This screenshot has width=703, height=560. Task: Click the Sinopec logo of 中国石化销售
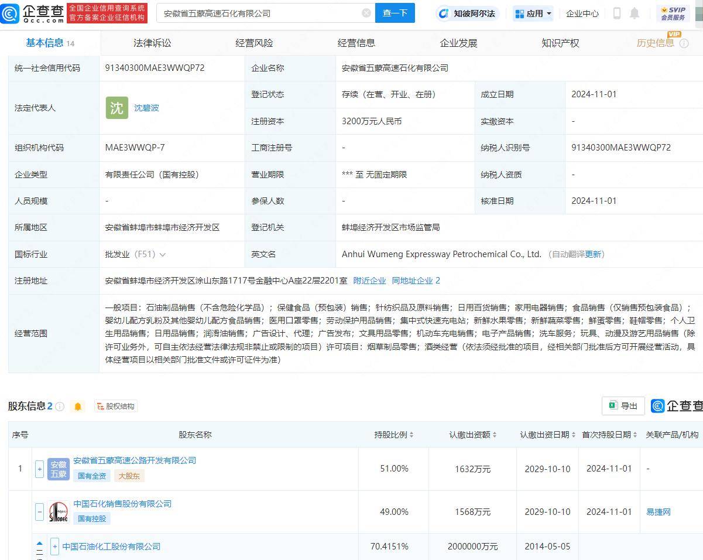click(59, 512)
